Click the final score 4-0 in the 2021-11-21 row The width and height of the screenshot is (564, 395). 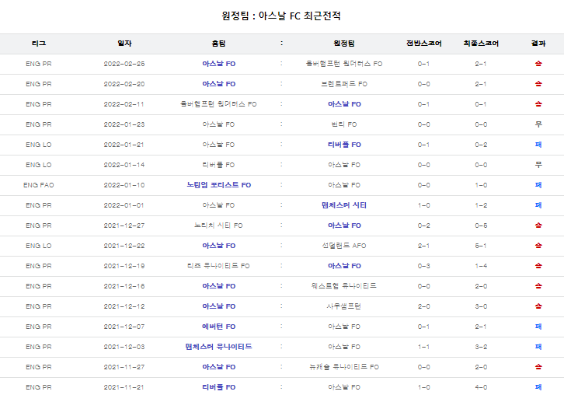click(481, 387)
